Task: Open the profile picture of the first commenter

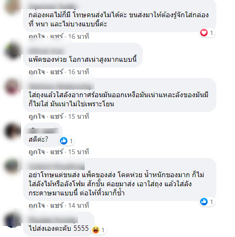Action: 12,6
